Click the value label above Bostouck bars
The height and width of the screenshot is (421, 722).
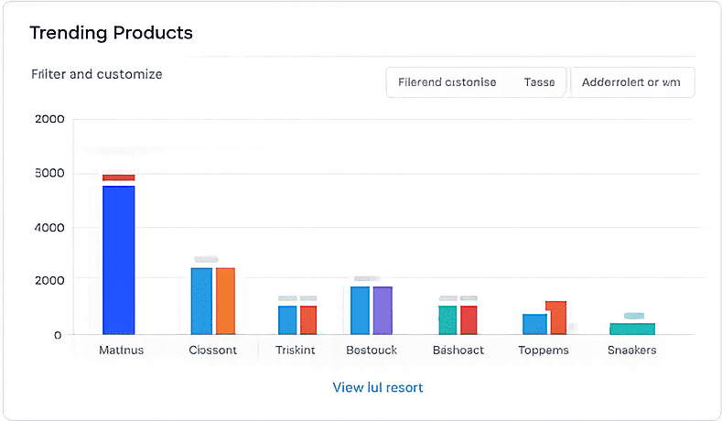coord(367,278)
